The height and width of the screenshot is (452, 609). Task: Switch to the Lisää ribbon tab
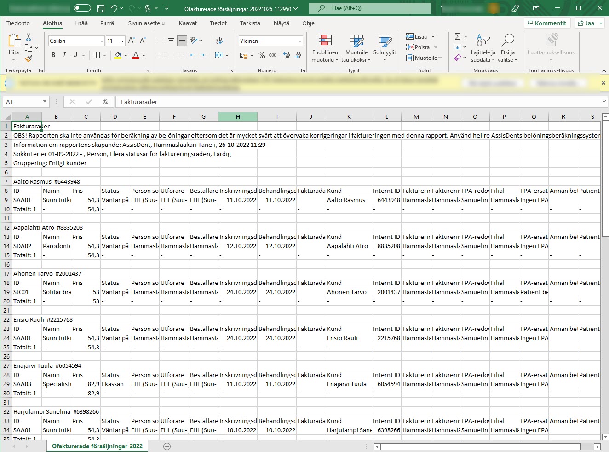tap(81, 23)
